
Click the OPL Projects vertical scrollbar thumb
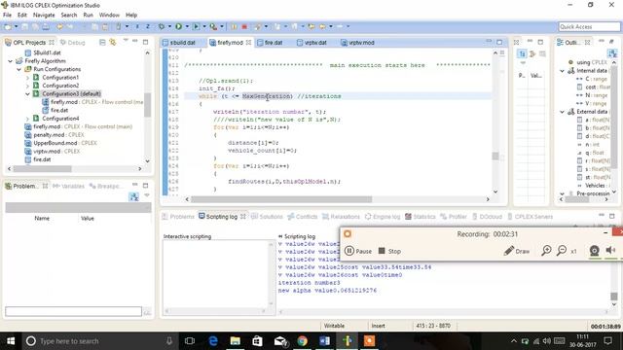coord(147,105)
